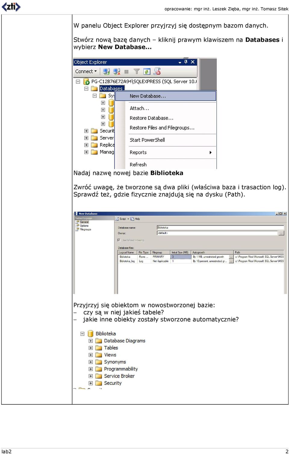This screenshot has height=454, width=289.
Task: Collapse the Biblioteka database node
Action: tap(82, 334)
